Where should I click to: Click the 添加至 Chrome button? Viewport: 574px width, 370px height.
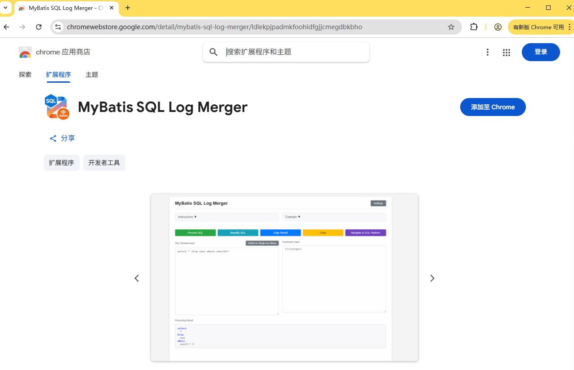pos(493,107)
